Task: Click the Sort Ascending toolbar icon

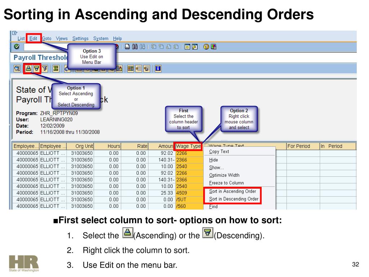Action: click(x=28, y=69)
